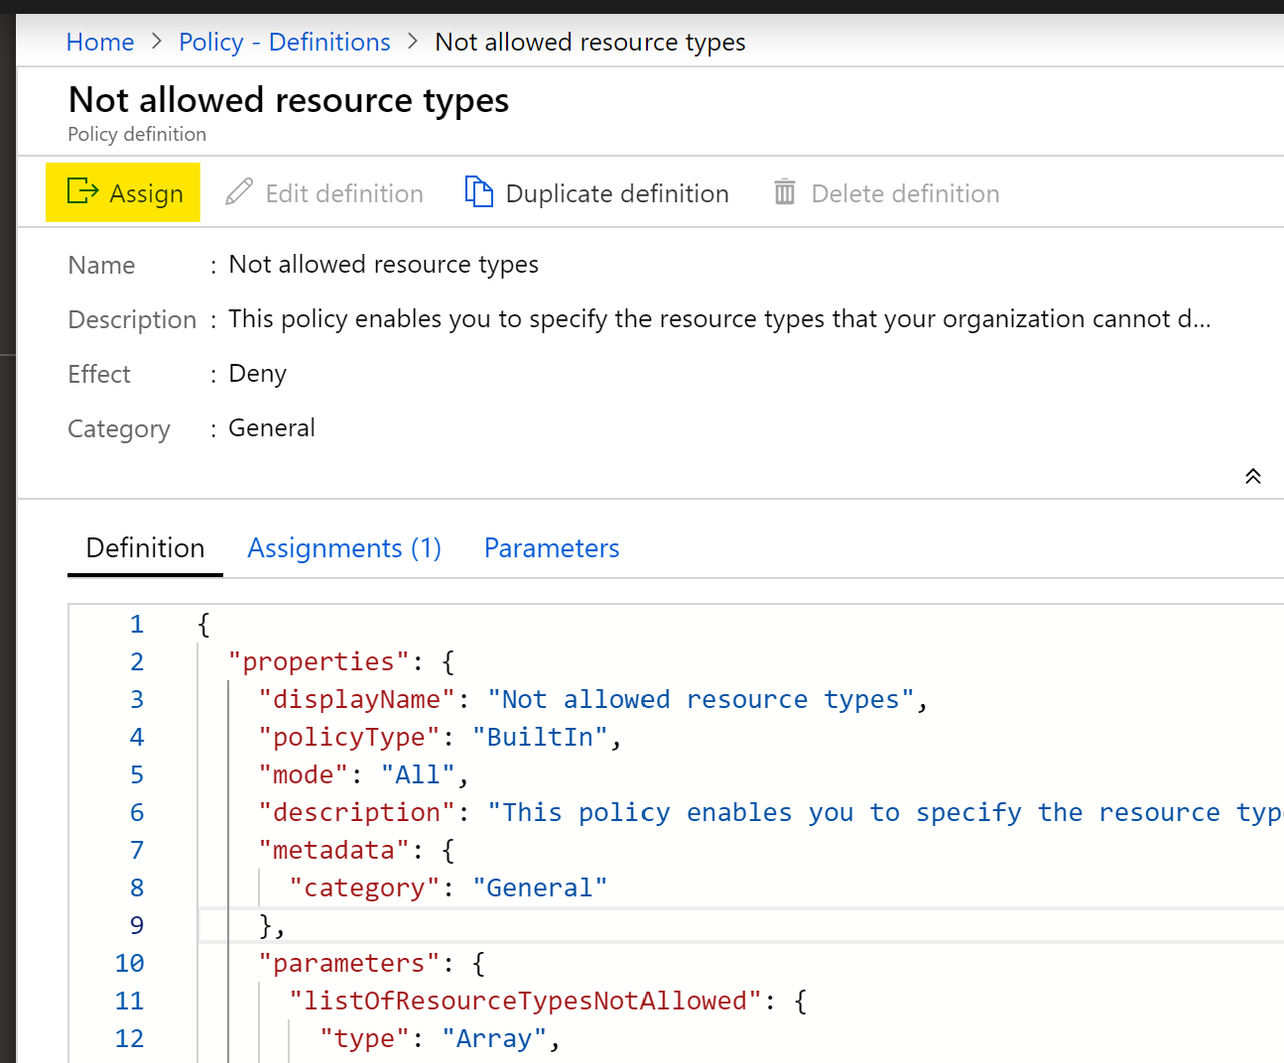Viewport: 1284px width, 1063px height.
Task: Click the Duplicate definition copy icon
Action: pyautogui.click(x=479, y=192)
